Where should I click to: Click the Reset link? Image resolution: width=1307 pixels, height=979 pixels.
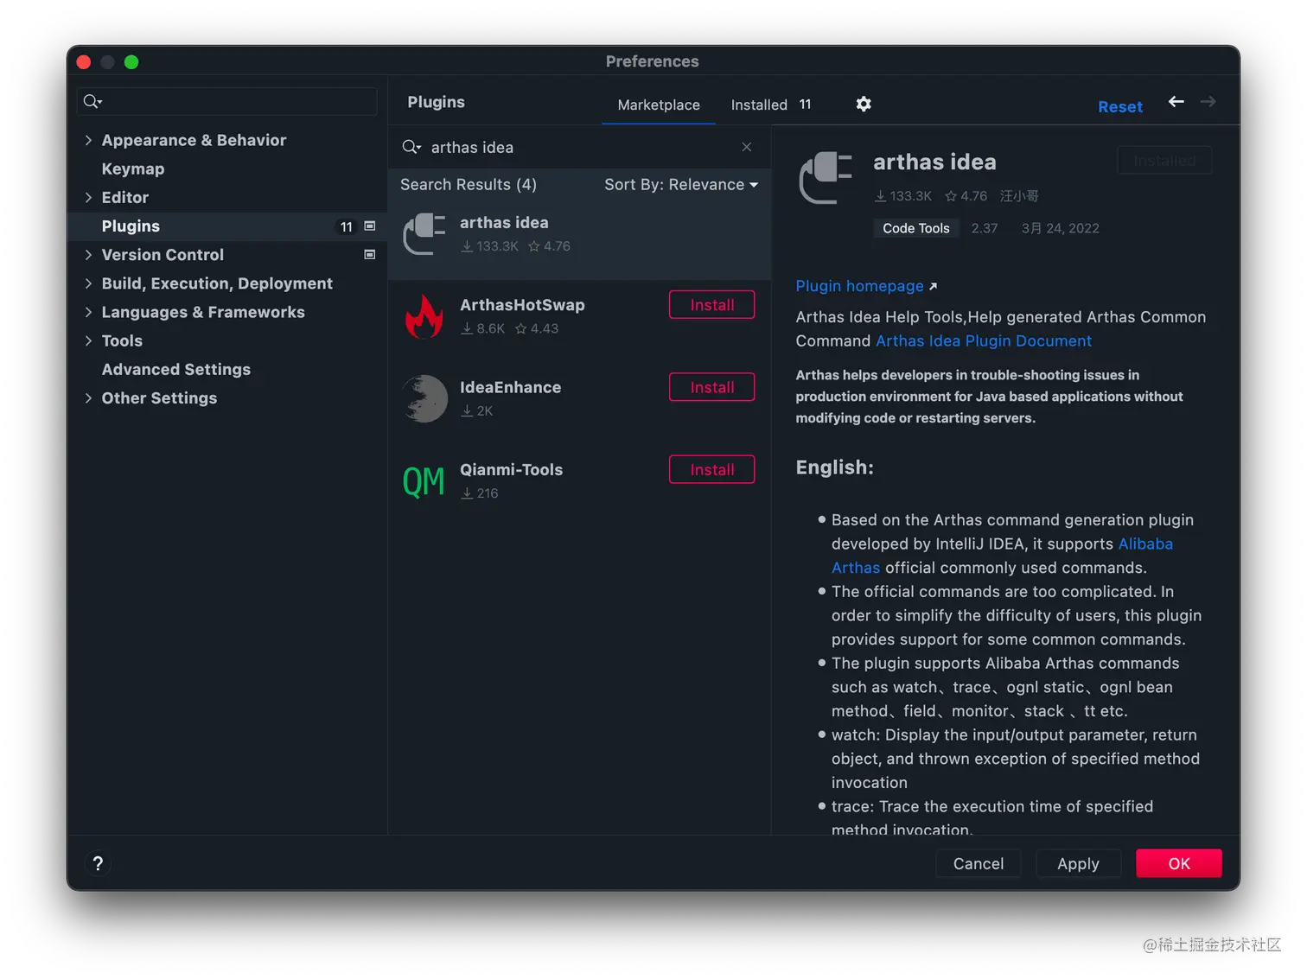click(x=1120, y=106)
